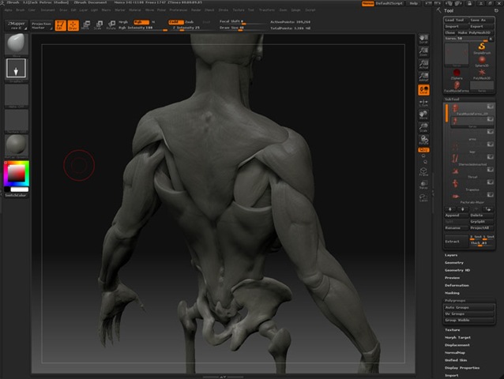Click the SwitchColor button

(17, 195)
